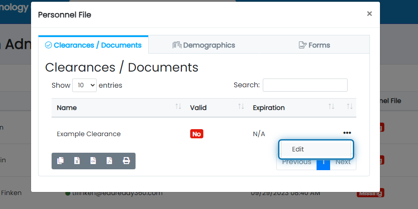The image size is (418, 209).
Task: Click the red No validity badge
Action: 196,134
